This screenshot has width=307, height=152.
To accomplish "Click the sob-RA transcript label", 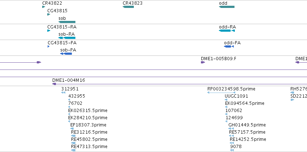I will click(x=67, y=34).
